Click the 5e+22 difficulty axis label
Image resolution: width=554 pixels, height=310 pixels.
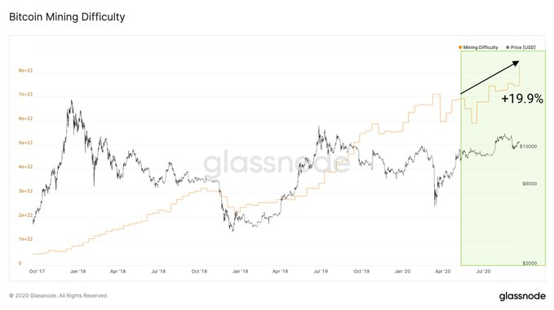coord(25,143)
